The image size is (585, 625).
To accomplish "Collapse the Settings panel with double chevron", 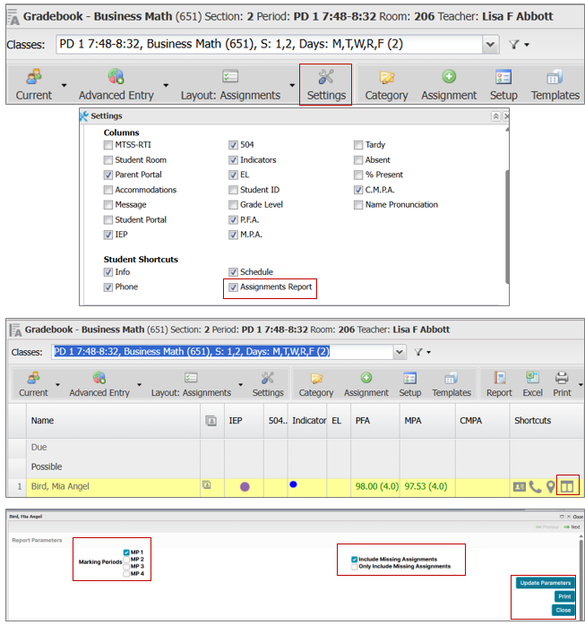I will (x=495, y=116).
